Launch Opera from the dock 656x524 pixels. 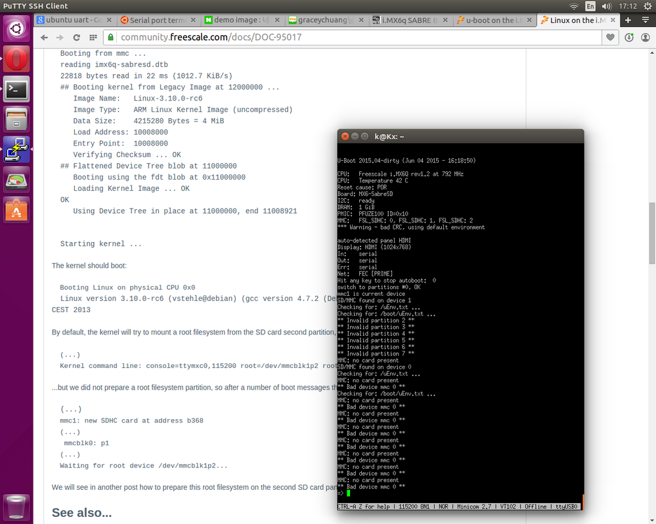click(16, 59)
